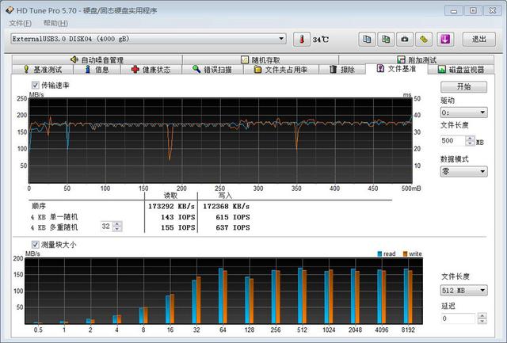Switch to the 错误扫描 tab
The image size is (507, 343).
(x=212, y=70)
